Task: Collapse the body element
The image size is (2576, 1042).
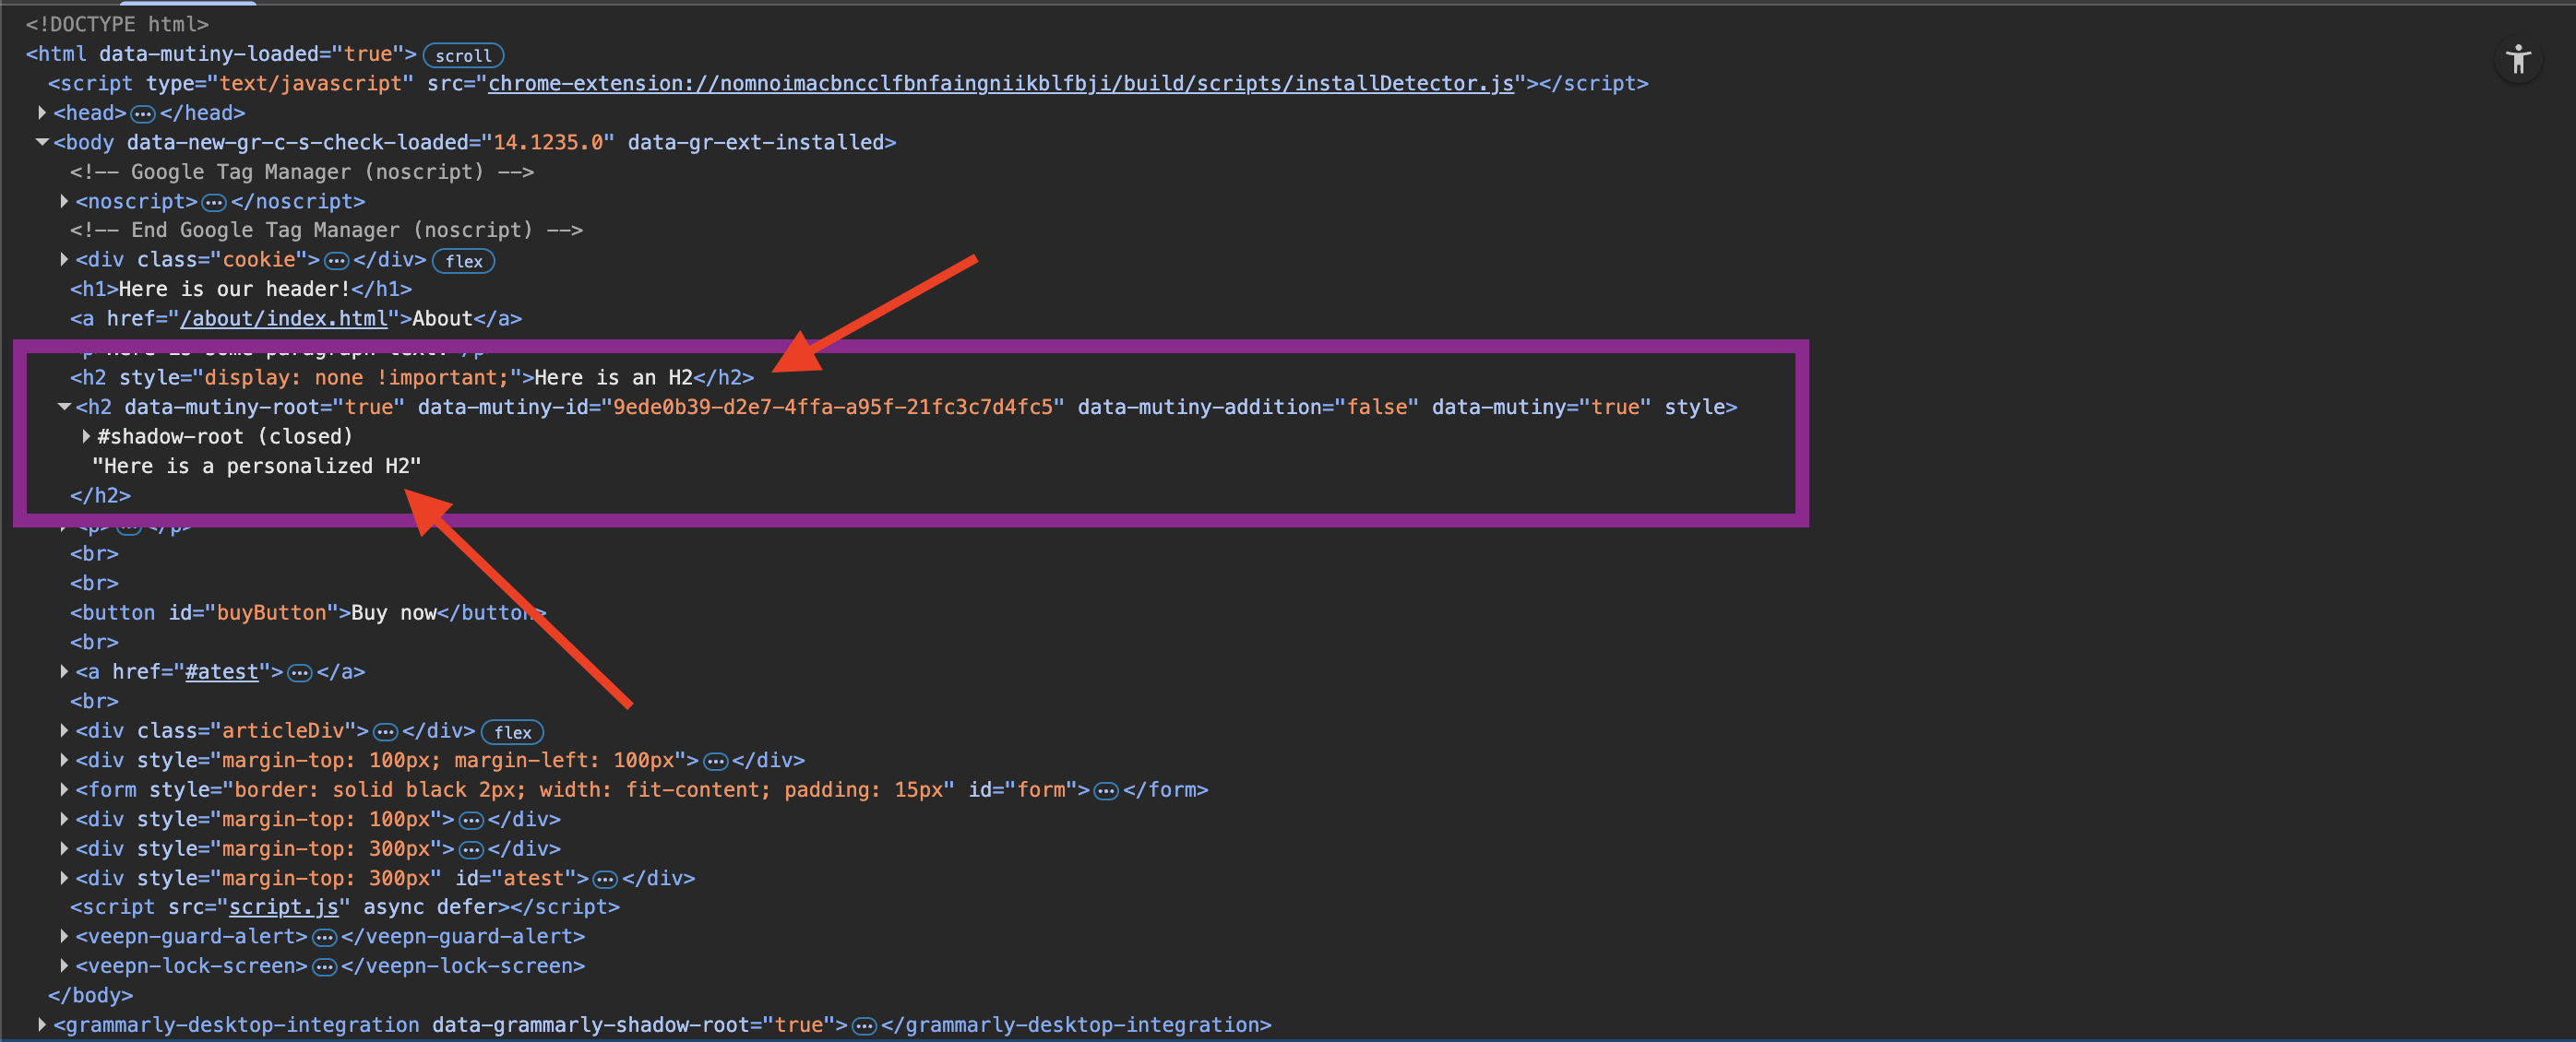Action: pyautogui.click(x=42, y=142)
